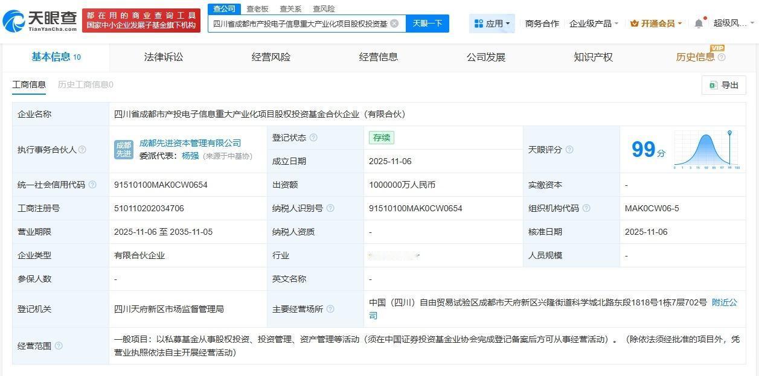Image resolution: width=759 pixels, height=376 pixels.
Task: Switch to the 知识产权 tab
Action: click(x=594, y=57)
